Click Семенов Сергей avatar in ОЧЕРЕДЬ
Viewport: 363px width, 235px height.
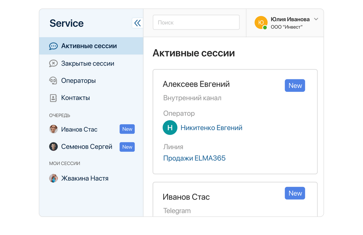click(53, 146)
